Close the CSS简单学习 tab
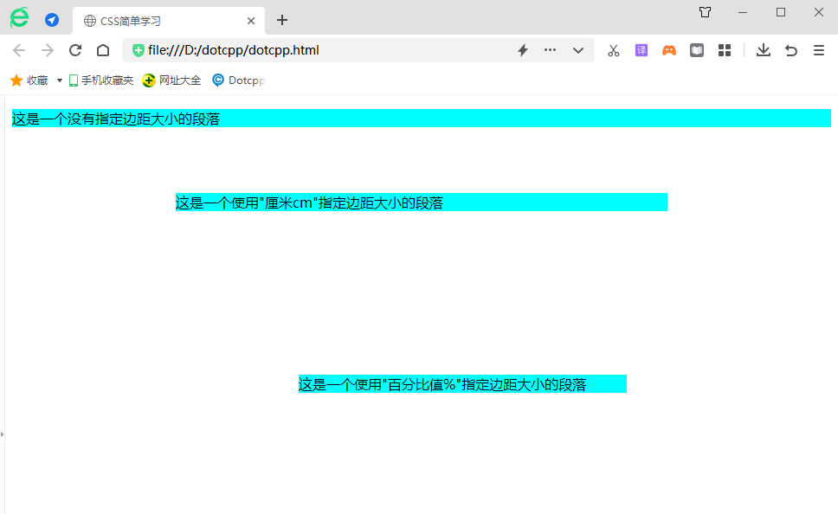838x514 pixels. tap(251, 21)
